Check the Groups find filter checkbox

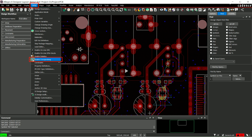click(x=211, y=27)
